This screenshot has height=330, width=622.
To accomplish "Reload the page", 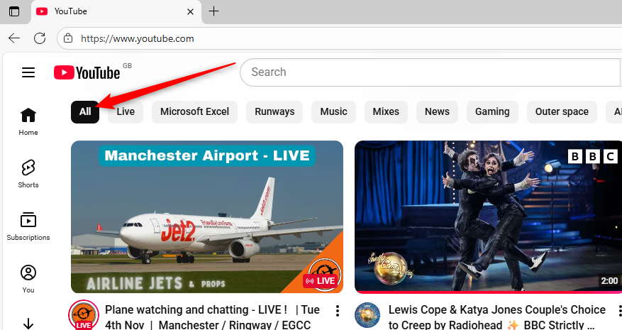I will point(40,38).
